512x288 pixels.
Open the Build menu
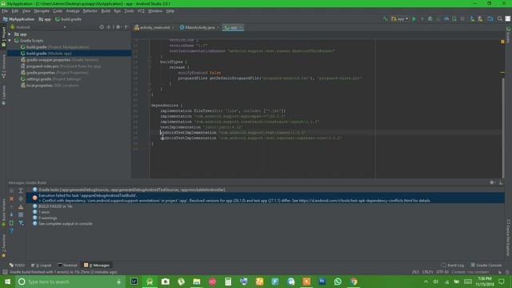coord(106,11)
